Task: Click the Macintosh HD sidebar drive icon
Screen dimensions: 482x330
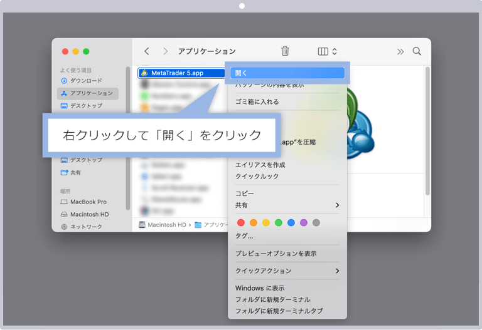Action: click(64, 214)
